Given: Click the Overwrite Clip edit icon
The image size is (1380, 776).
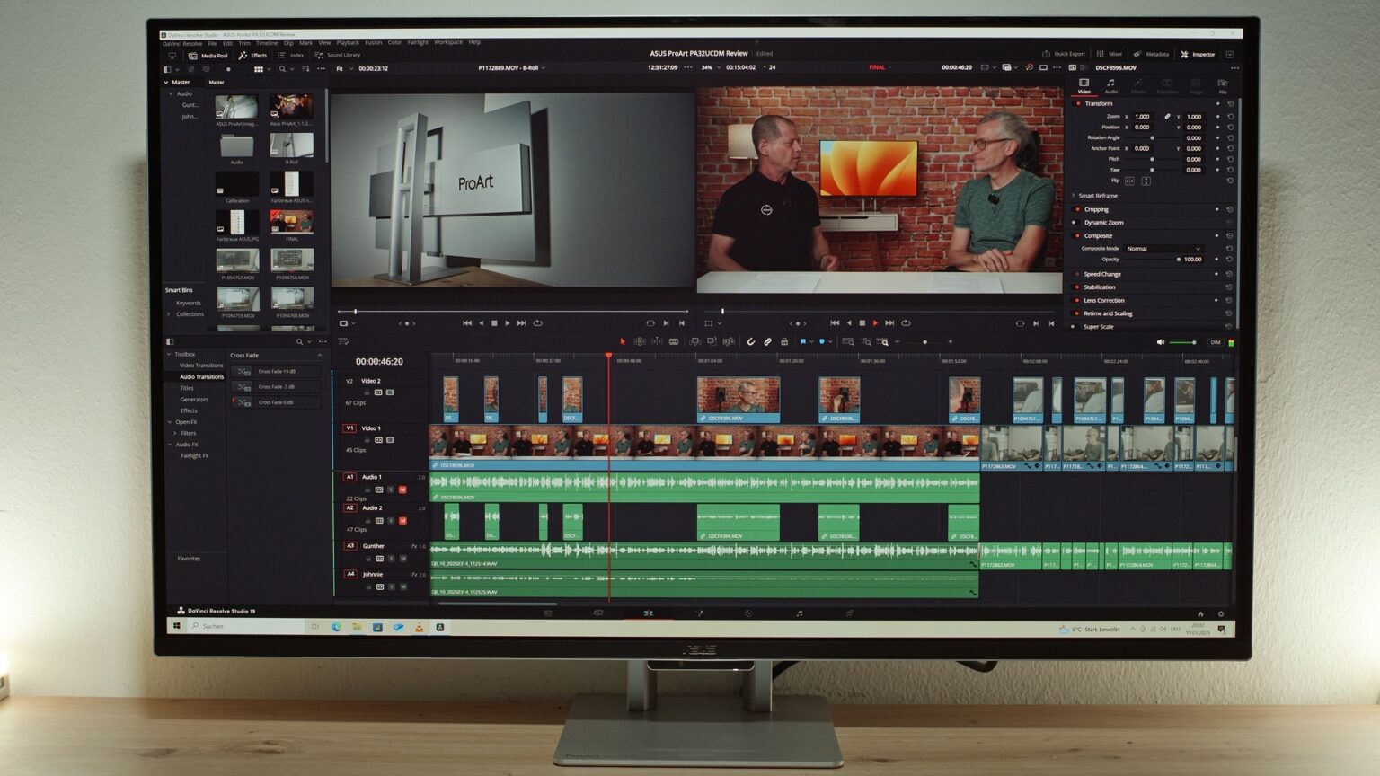Looking at the screenshot, I should (x=712, y=341).
